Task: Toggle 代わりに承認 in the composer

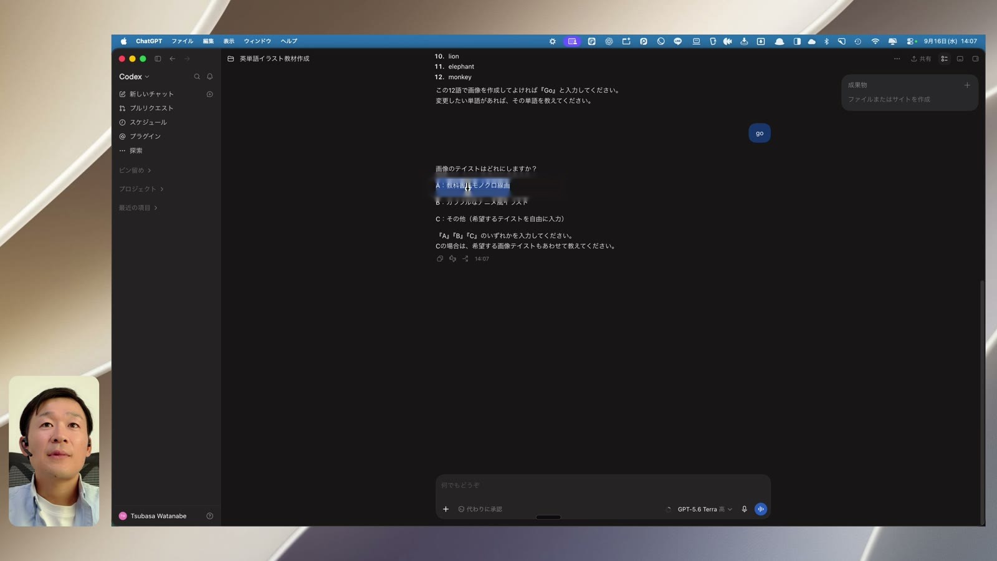Action: click(480, 509)
